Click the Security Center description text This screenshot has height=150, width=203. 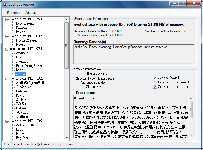(x=85, y=98)
